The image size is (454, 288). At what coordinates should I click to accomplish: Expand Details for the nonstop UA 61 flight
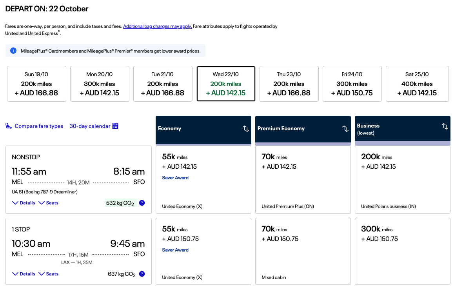(x=24, y=203)
